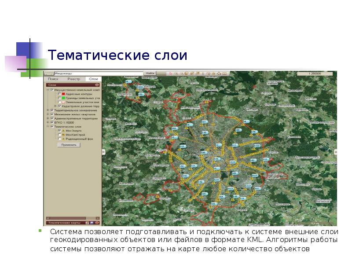The width and height of the screenshot is (352, 264).
Task: Expand the Территориальное зонирование tree node
Action: click(48, 110)
